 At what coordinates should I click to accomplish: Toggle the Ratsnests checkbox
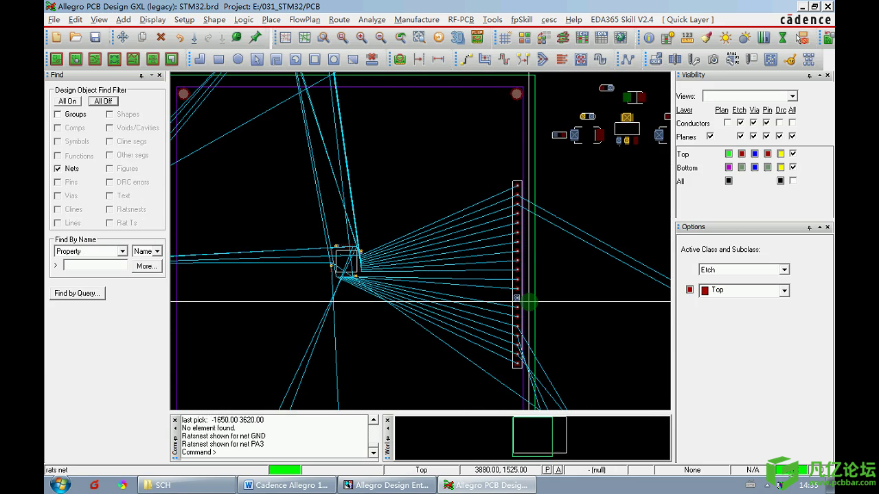pos(110,209)
